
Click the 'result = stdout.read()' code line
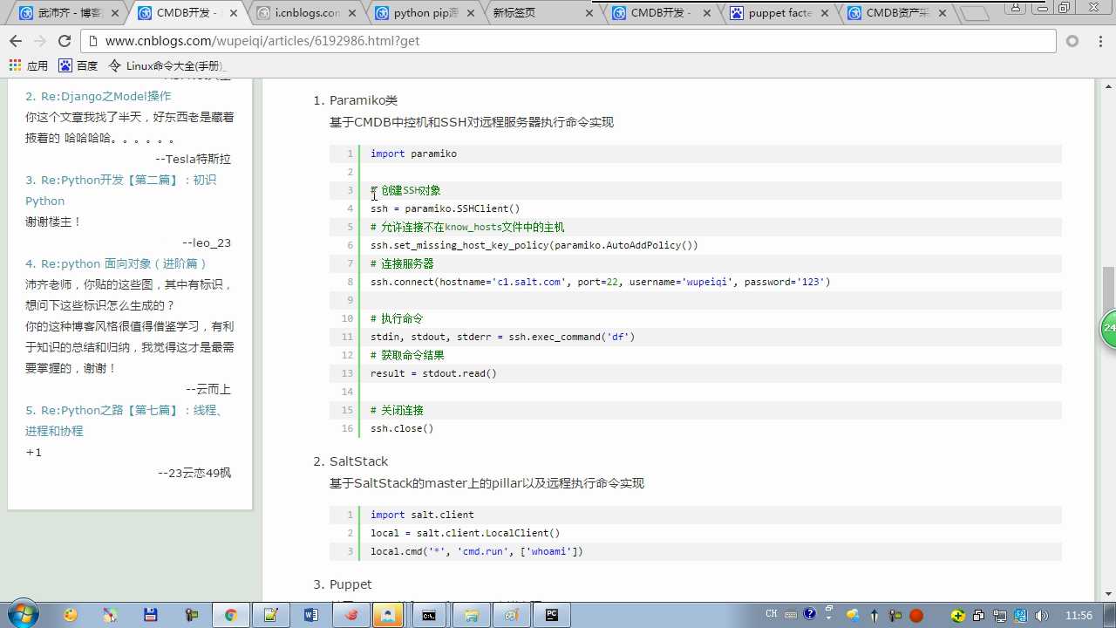(x=433, y=373)
